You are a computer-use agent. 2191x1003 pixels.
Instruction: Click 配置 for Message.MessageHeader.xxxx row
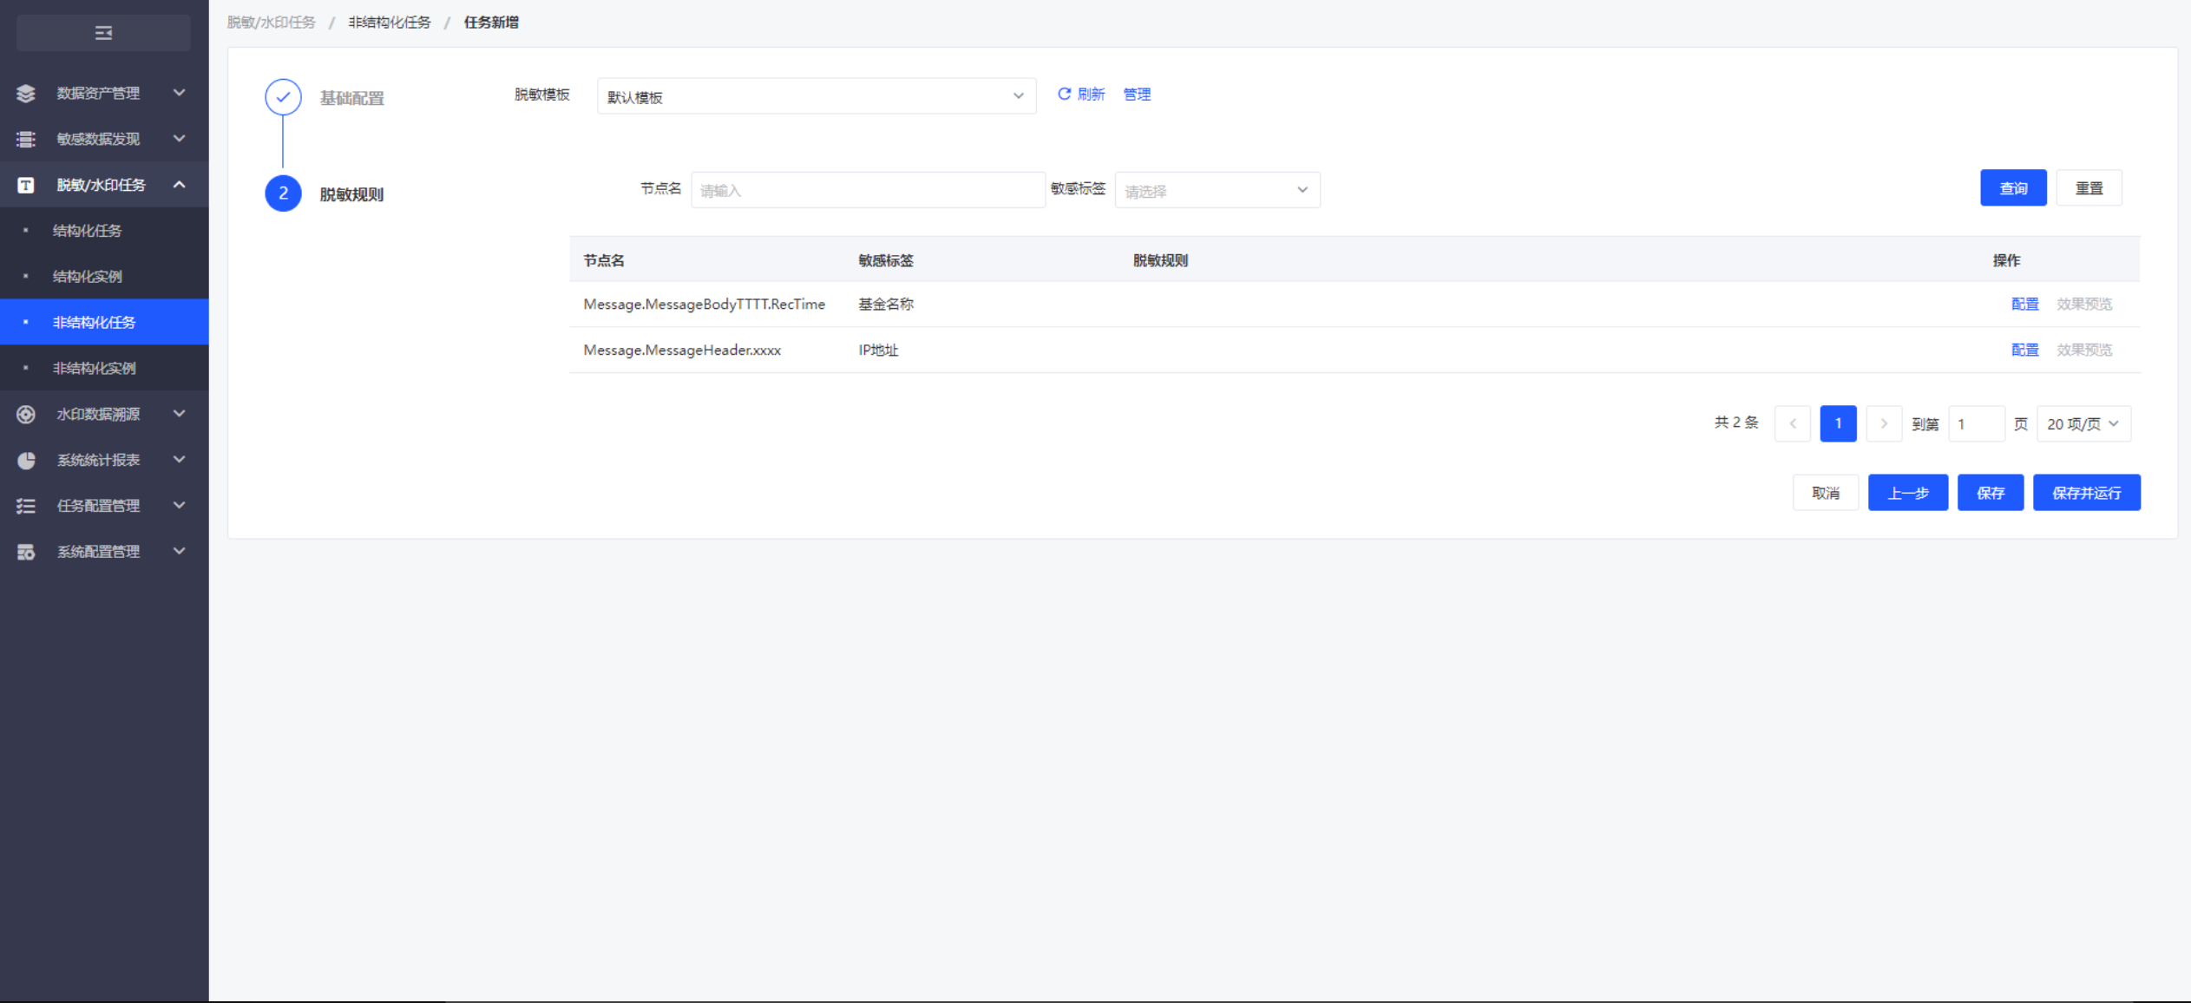(x=2024, y=350)
